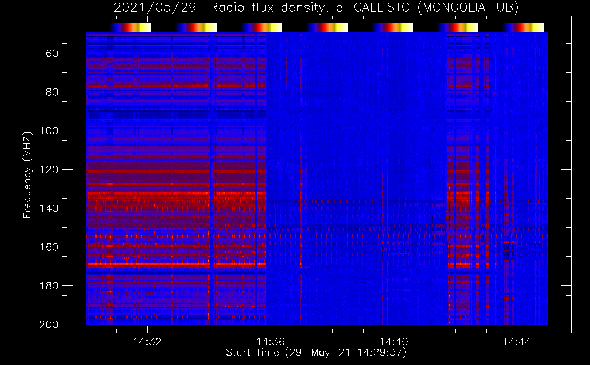Click the last color bar on the right
This screenshot has width=590, height=365.
coord(524,28)
